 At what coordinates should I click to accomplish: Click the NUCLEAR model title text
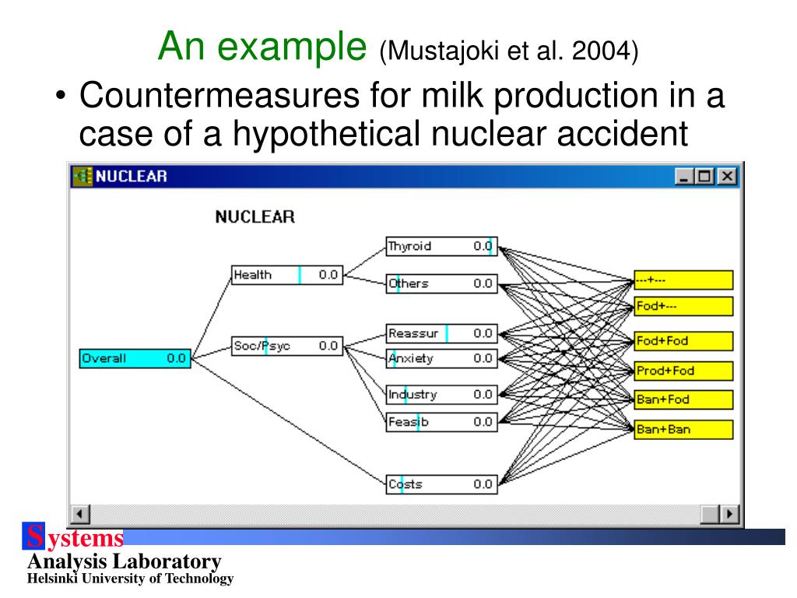click(255, 217)
